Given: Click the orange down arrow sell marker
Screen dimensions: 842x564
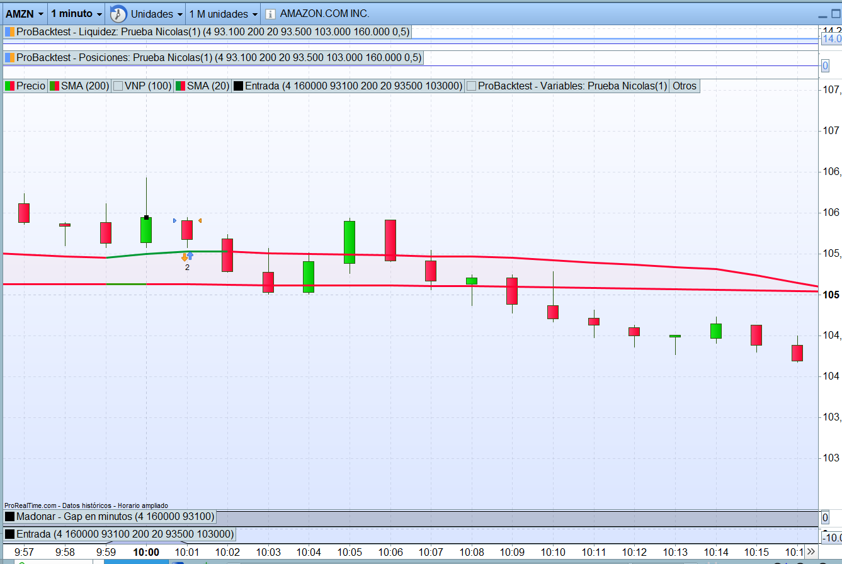Looking at the screenshot, I should click(185, 257).
